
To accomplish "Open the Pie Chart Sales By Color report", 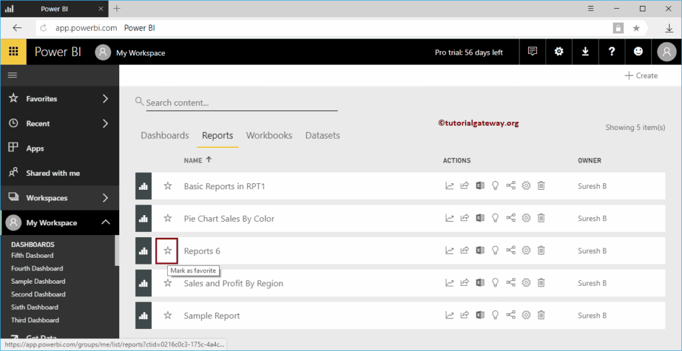I will click(x=229, y=218).
